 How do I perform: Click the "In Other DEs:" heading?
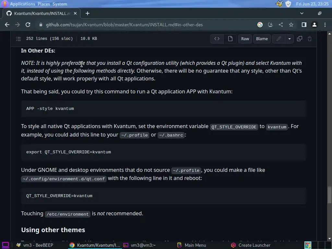tap(38, 51)
